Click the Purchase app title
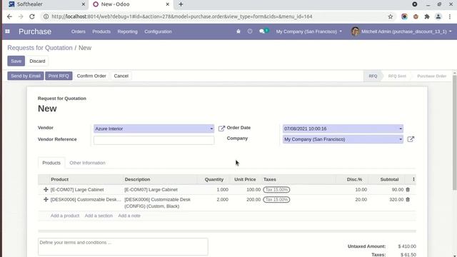The width and height of the screenshot is (457, 257). (35, 31)
